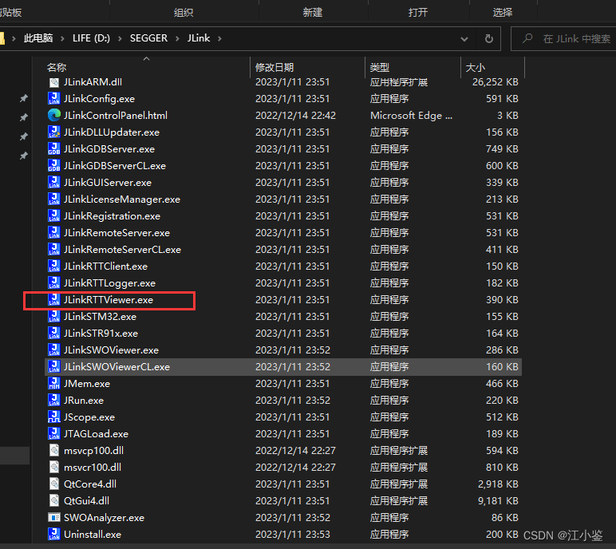Screen dimensions: 616x549
Task: Go to SEGGER folder in the breadcrumb
Action: 148,38
